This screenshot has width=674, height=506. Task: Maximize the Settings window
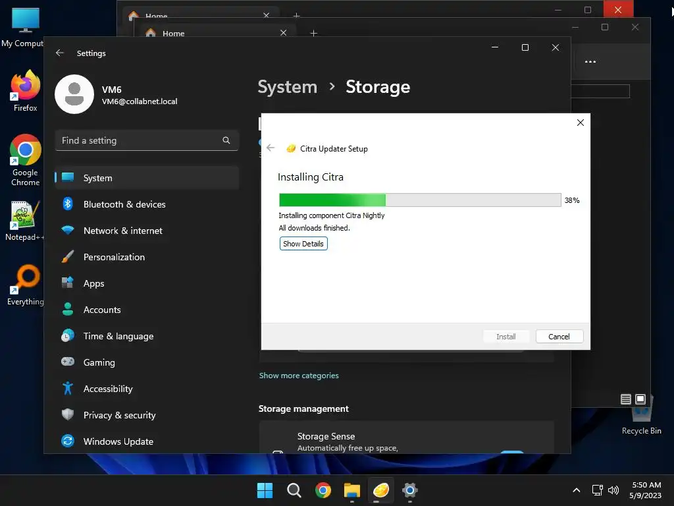(x=525, y=47)
